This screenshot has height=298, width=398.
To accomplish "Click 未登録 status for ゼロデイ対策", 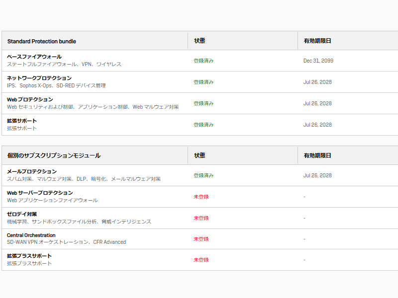I will (x=201, y=218).
